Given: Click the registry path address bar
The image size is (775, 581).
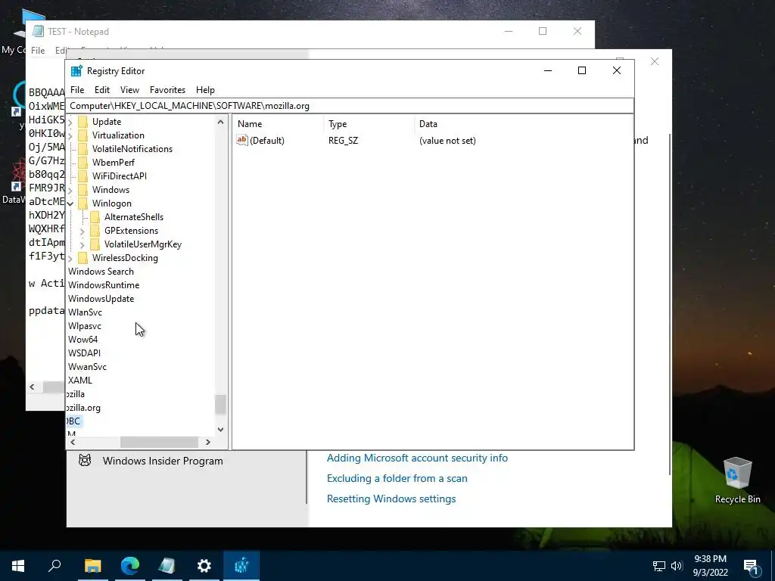Looking at the screenshot, I should tap(350, 106).
